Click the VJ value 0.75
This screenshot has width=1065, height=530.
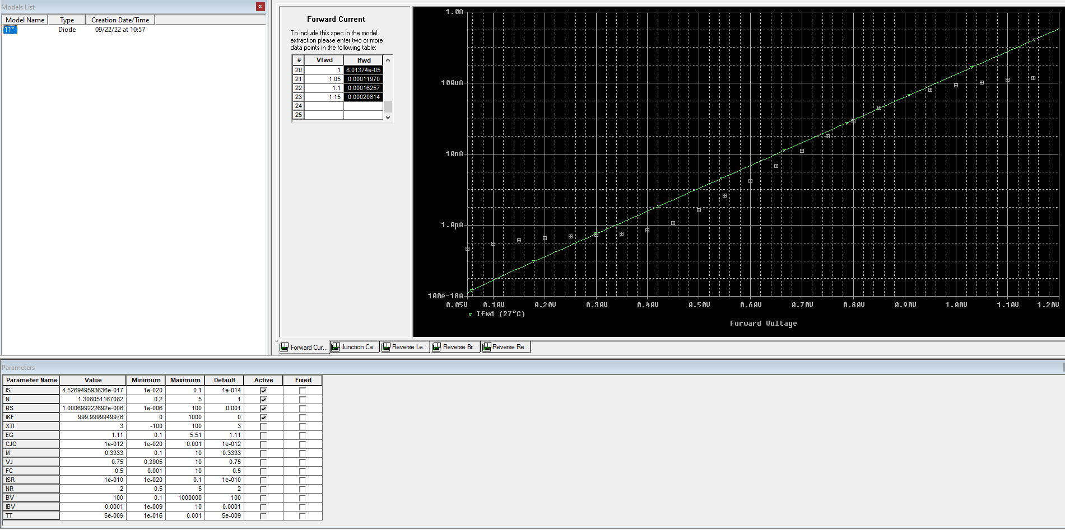point(93,462)
